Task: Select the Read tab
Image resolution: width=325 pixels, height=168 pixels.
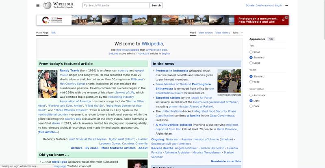Action: (193, 33)
